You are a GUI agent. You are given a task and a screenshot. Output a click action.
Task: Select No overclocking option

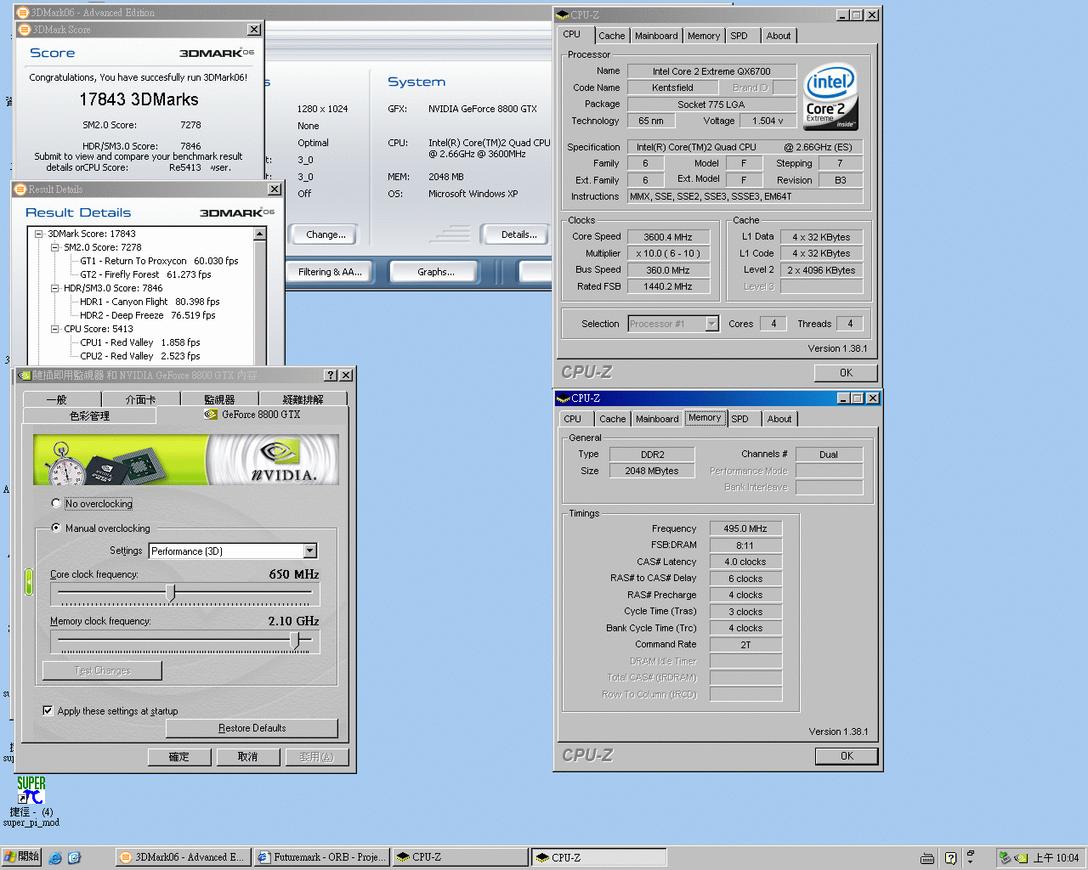[56, 503]
